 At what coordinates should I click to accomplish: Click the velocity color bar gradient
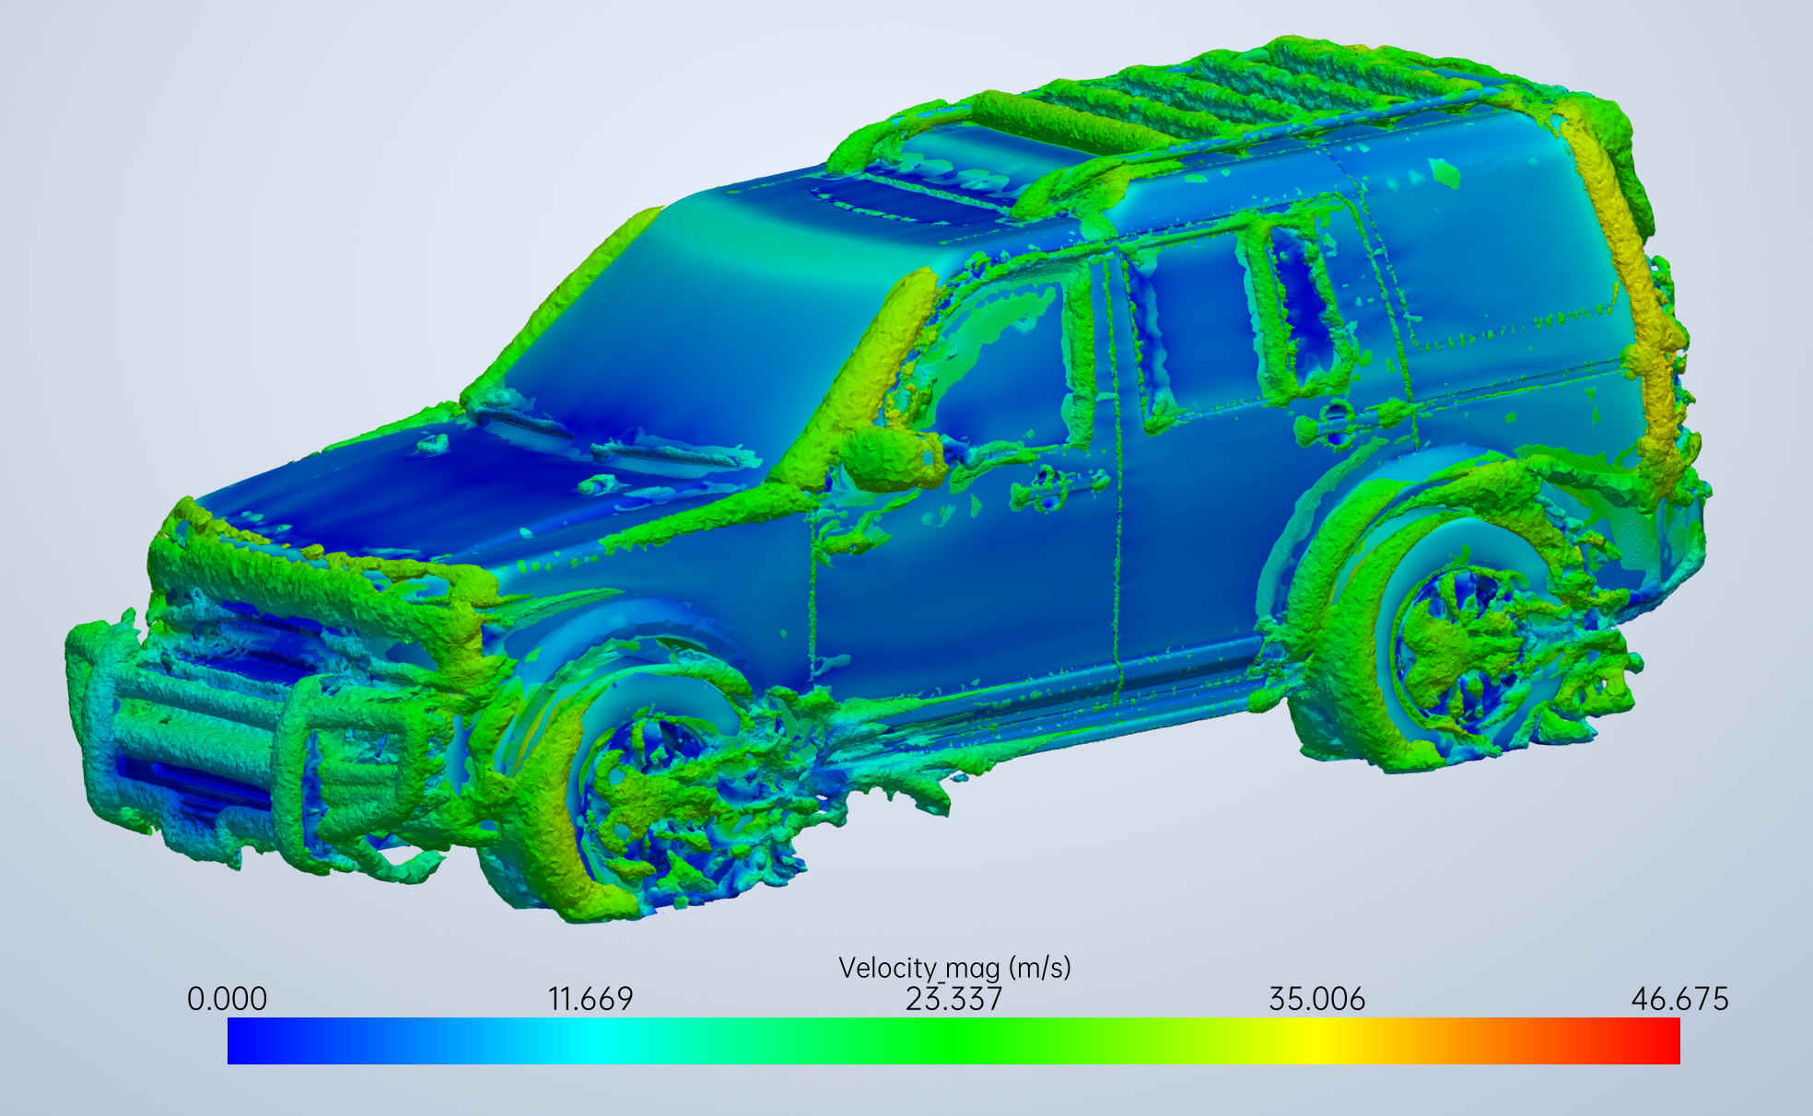pos(953,1040)
